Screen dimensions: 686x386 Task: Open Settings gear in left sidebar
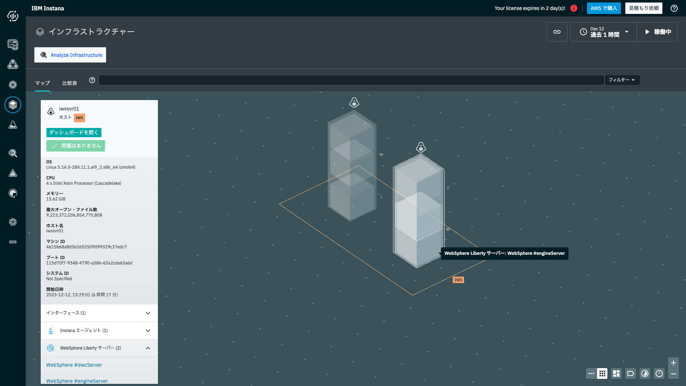(13, 222)
